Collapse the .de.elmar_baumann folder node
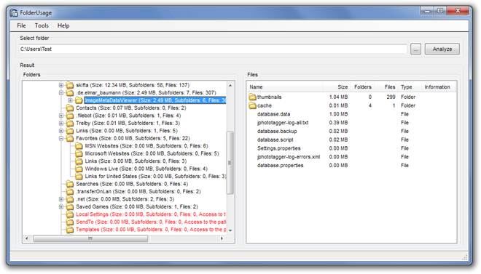 (61, 92)
